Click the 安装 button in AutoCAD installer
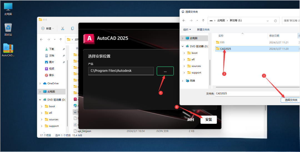Screen dimensions: 300x152 point(209,120)
